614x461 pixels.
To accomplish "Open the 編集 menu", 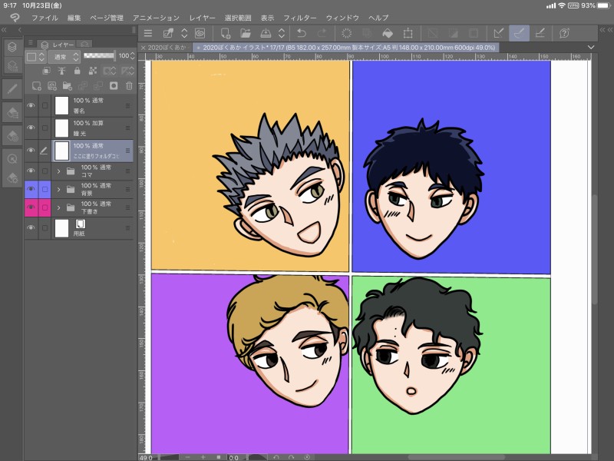I will pyautogui.click(x=74, y=18).
